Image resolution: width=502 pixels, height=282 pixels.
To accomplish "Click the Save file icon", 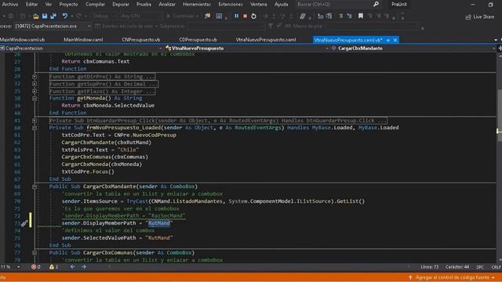I will tap(45, 16).
